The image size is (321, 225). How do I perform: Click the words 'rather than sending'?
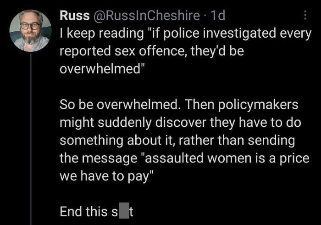[237, 141]
